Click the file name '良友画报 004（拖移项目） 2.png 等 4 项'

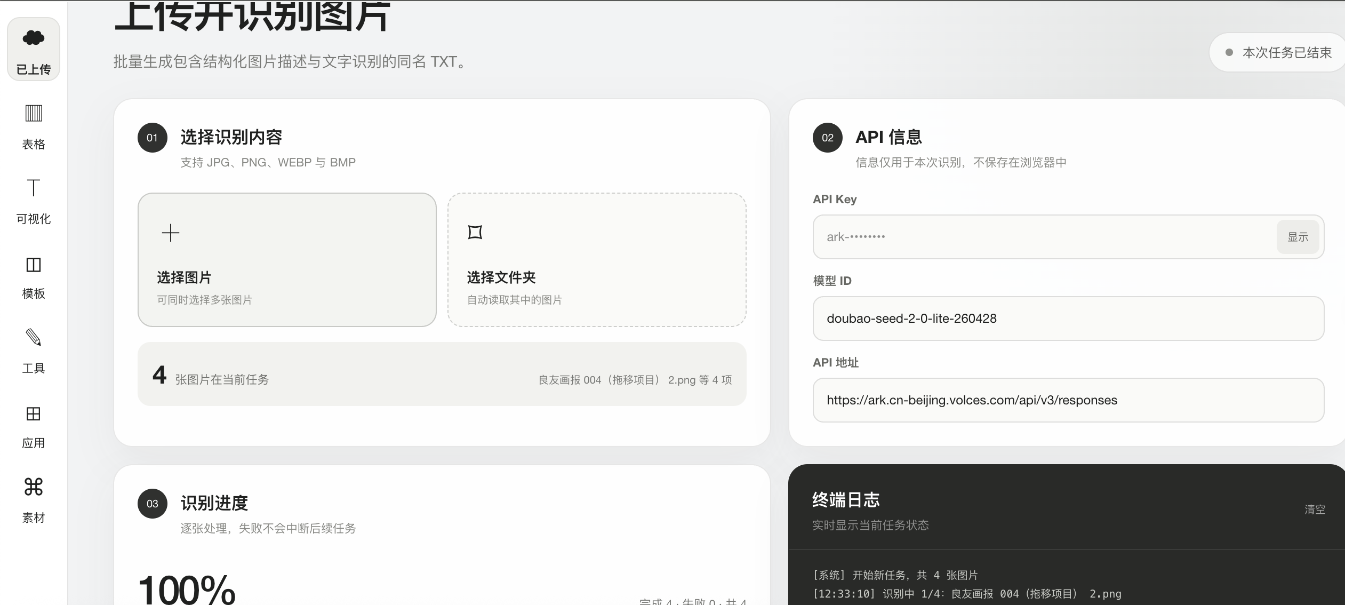635,380
